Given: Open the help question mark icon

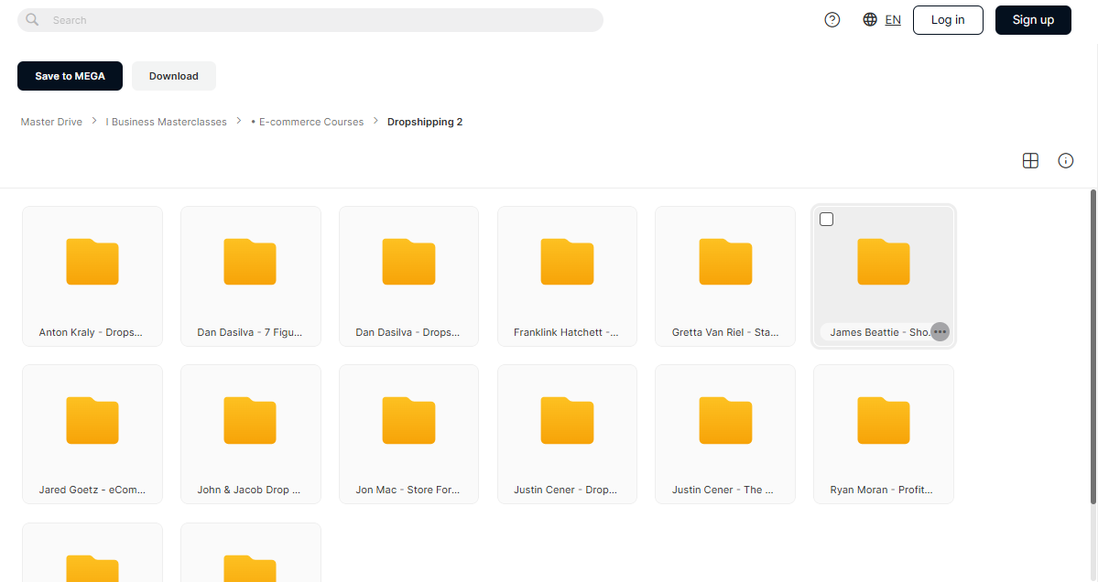Looking at the screenshot, I should [x=832, y=19].
